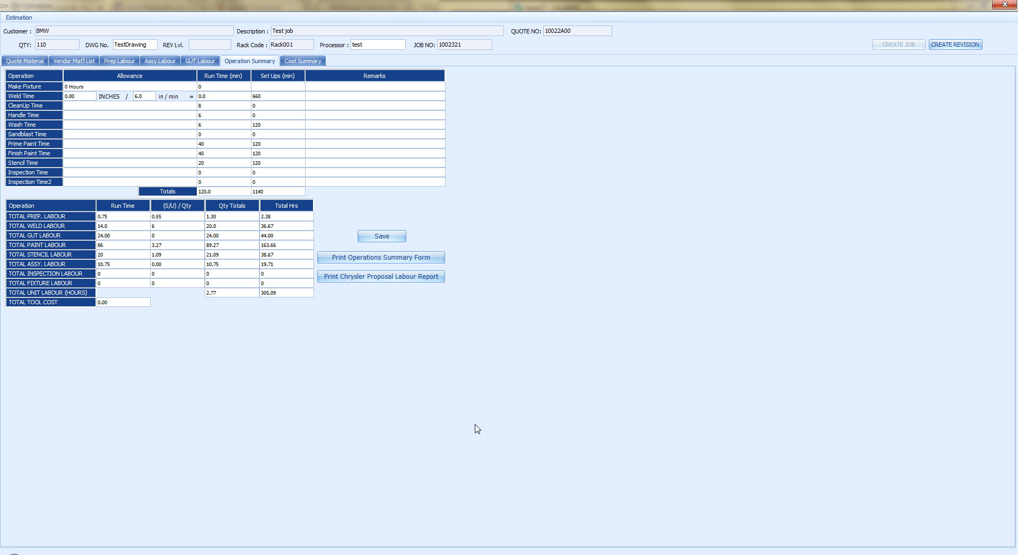The image size is (1018, 555).
Task: Go to the Assy Labour tab
Action: pos(160,61)
